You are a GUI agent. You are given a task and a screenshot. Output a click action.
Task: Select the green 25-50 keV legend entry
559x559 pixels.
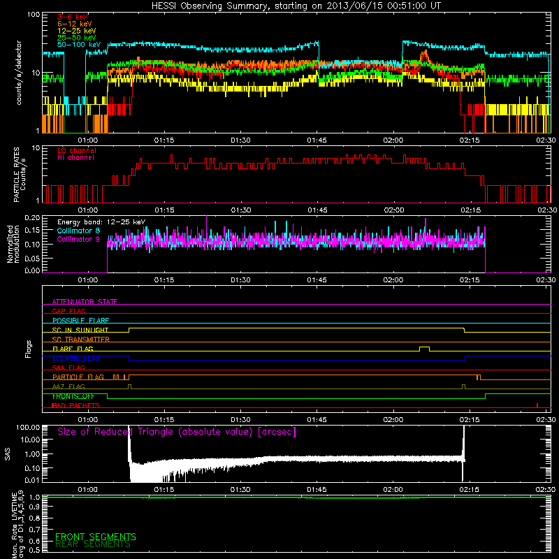[x=76, y=38]
